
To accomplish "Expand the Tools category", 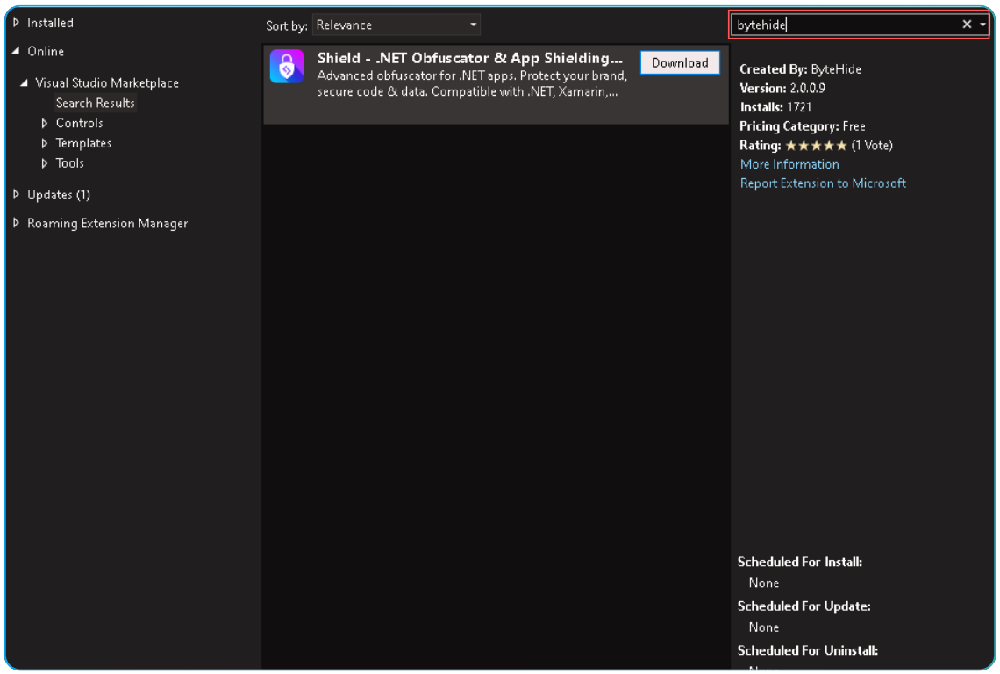I will (x=45, y=163).
